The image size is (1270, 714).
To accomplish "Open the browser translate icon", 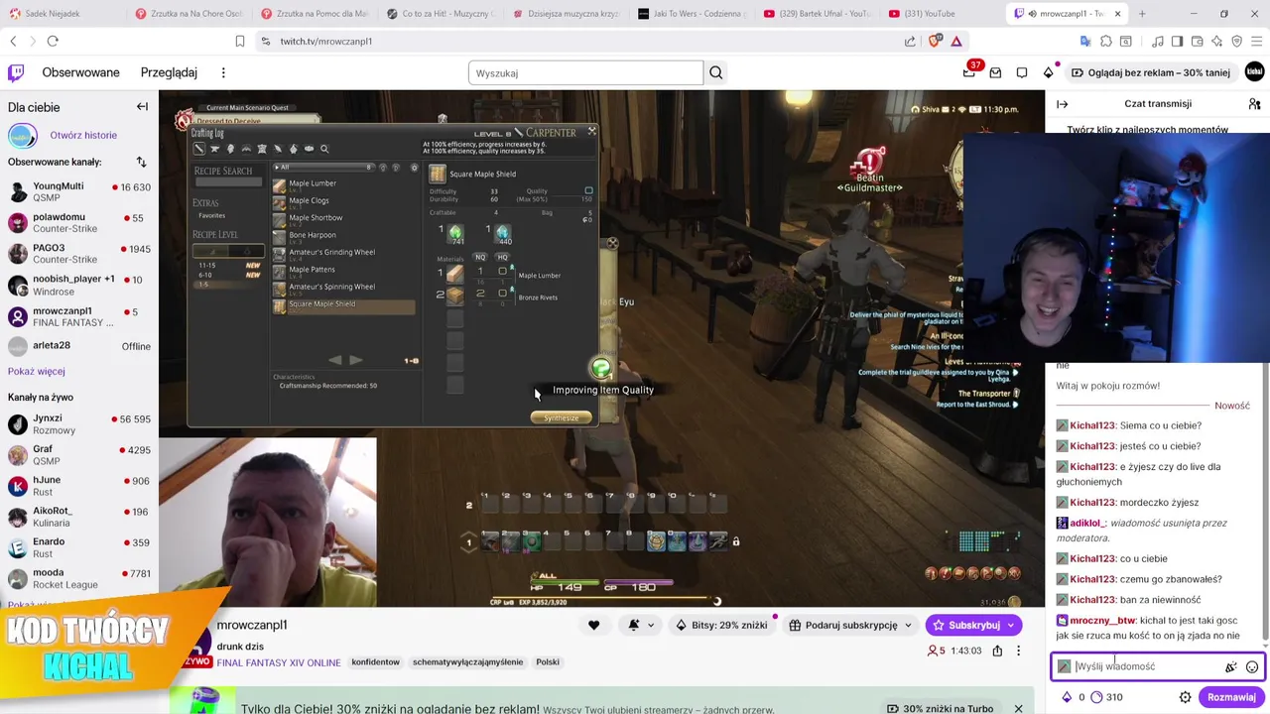I will (1085, 41).
